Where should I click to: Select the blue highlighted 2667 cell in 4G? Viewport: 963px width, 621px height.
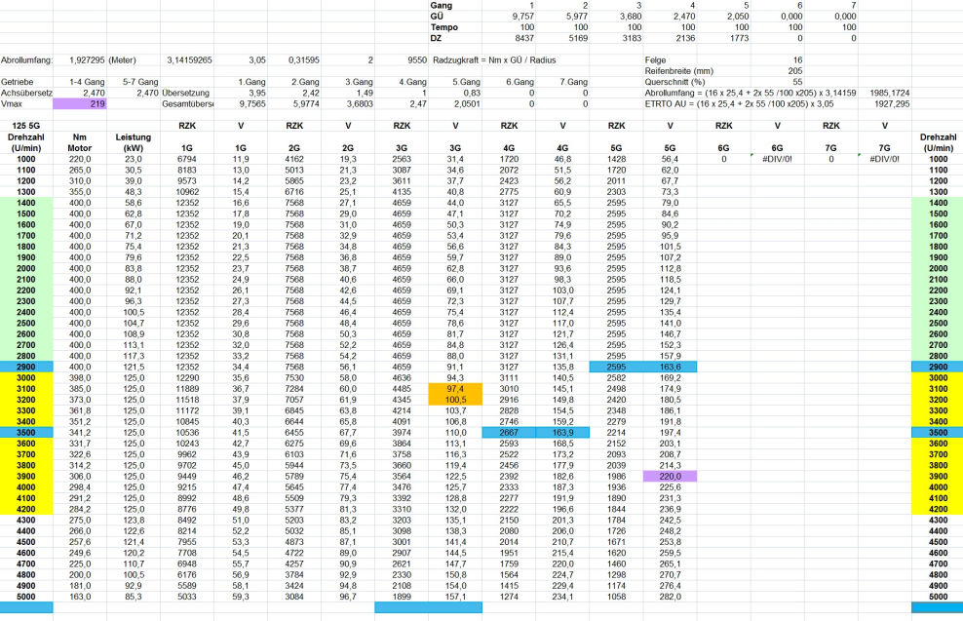509,433
